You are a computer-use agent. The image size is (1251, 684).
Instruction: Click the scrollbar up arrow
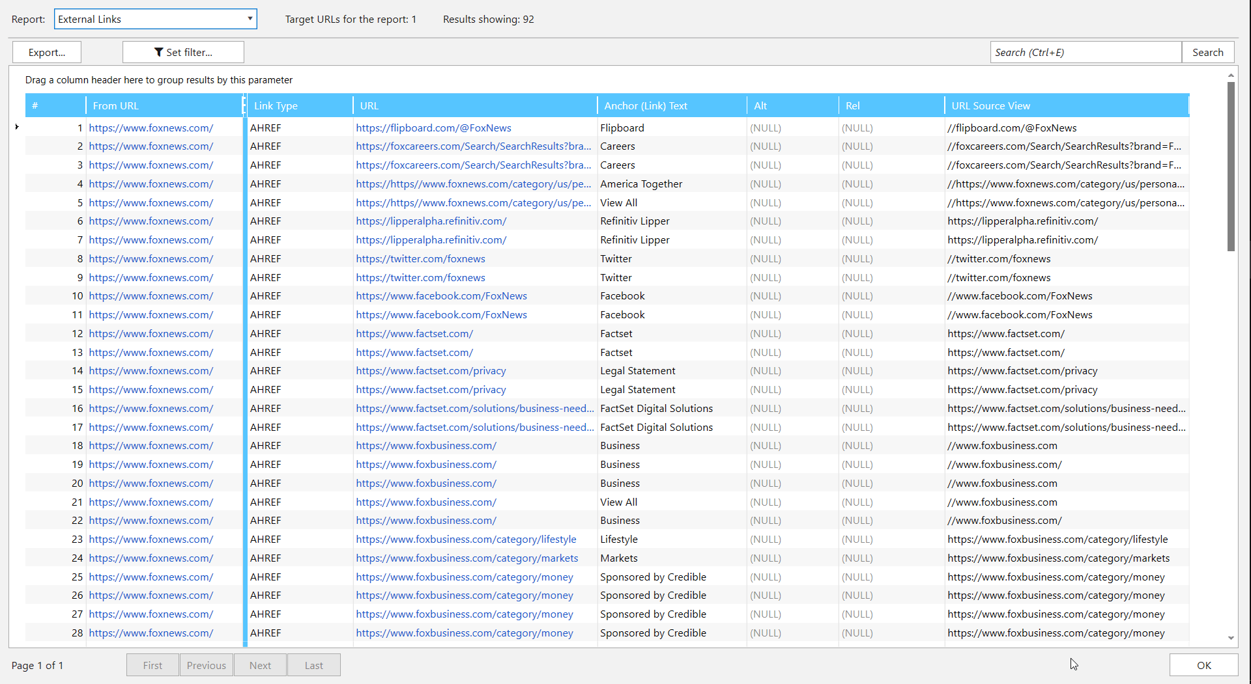click(1231, 75)
